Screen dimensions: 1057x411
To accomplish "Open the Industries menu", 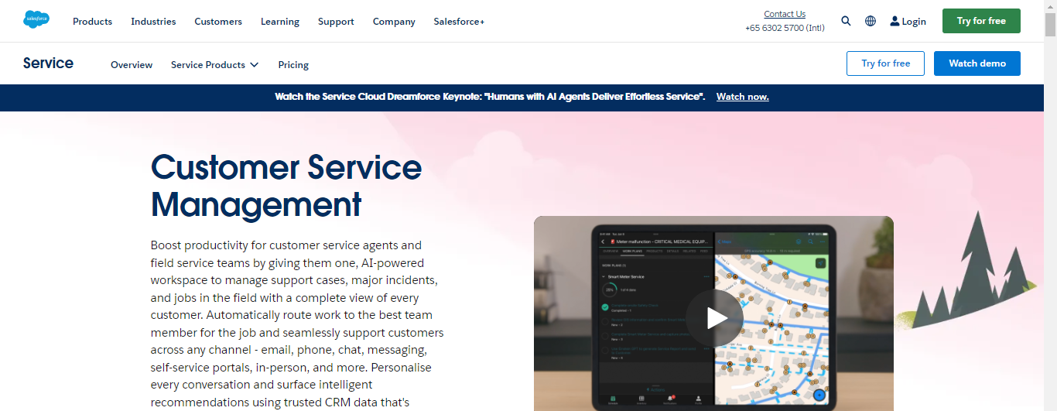I will (153, 21).
